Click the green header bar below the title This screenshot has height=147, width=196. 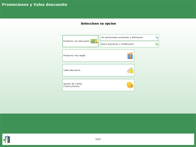click(98, 14)
